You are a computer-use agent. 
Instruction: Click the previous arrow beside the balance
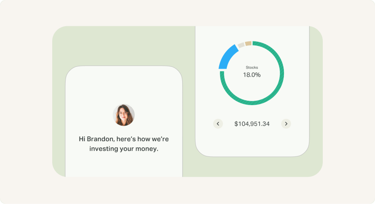[x=218, y=124]
